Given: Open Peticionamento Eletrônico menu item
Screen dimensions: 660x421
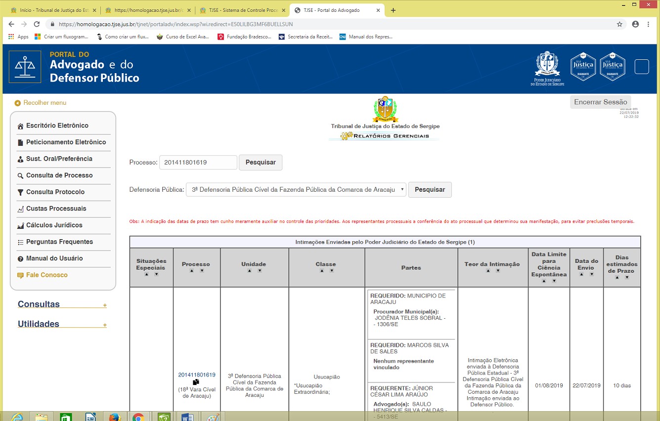Looking at the screenshot, I should (66, 142).
